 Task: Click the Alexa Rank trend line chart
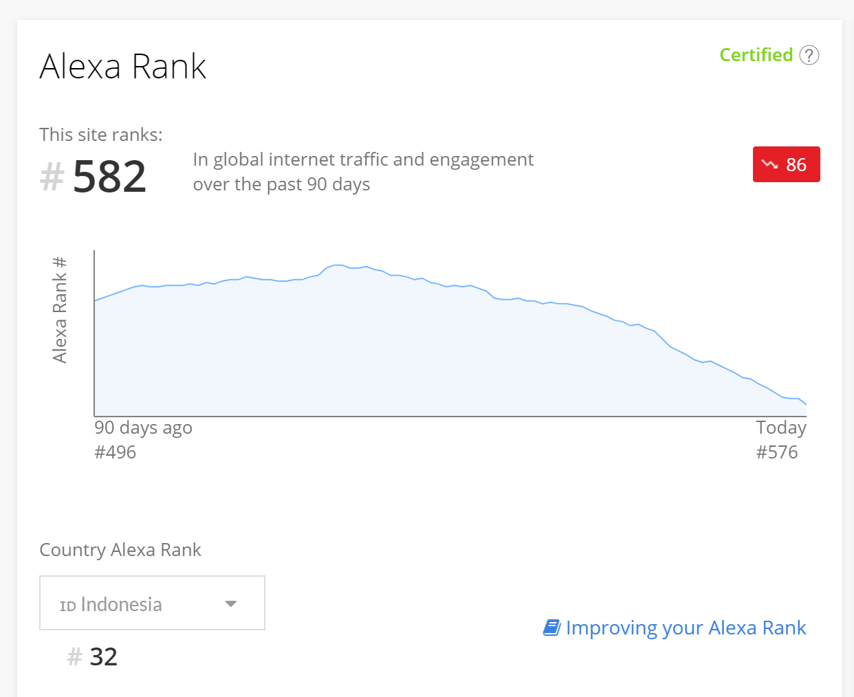click(450, 333)
